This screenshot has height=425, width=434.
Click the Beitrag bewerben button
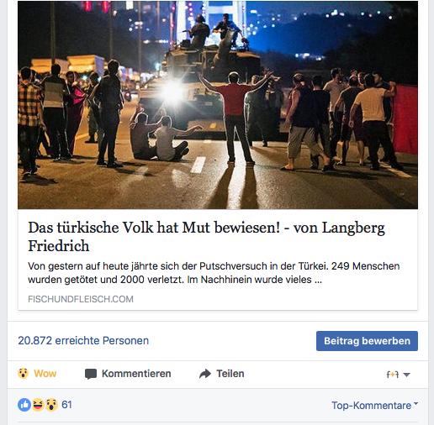[367, 341]
